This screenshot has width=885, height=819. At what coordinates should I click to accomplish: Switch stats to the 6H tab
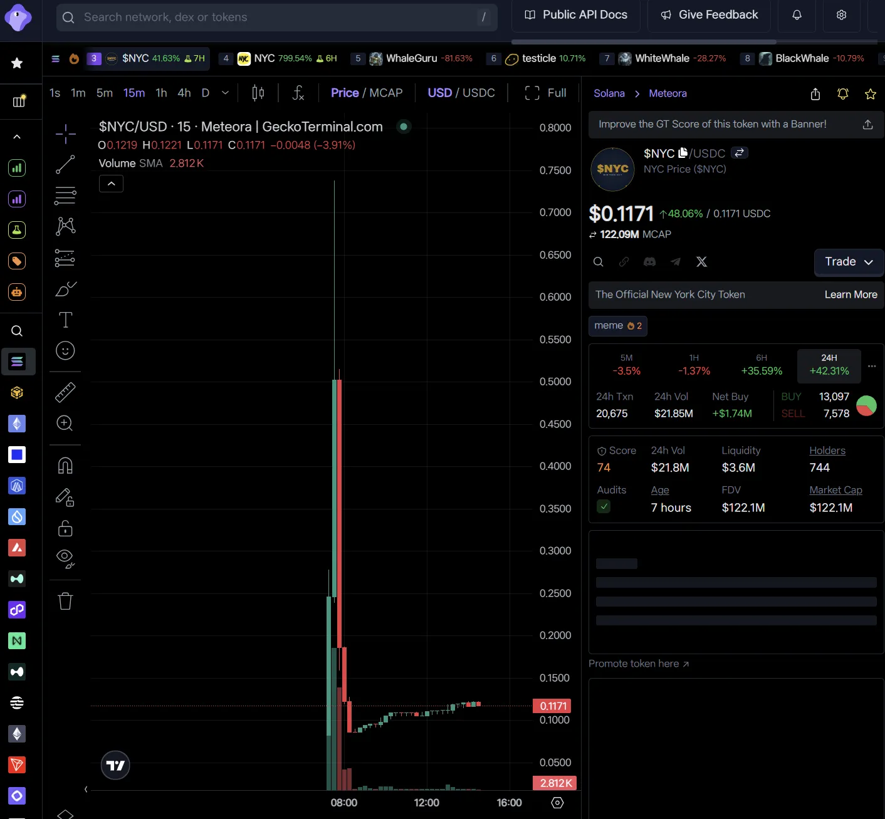(x=762, y=365)
